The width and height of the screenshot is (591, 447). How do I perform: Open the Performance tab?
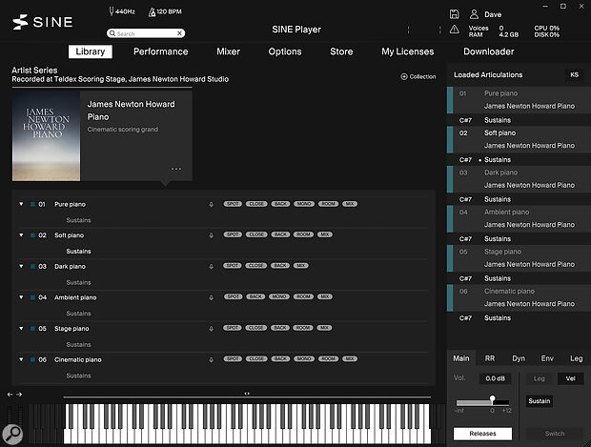(160, 51)
